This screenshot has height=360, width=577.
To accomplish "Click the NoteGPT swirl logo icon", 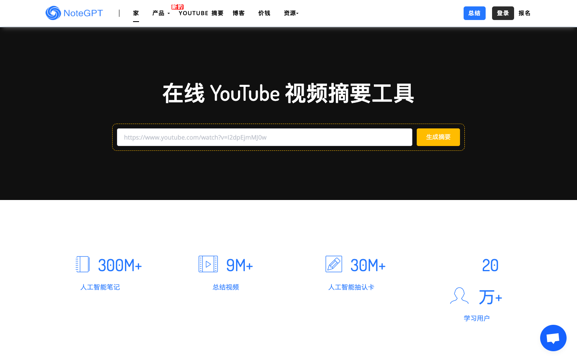I will [53, 13].
